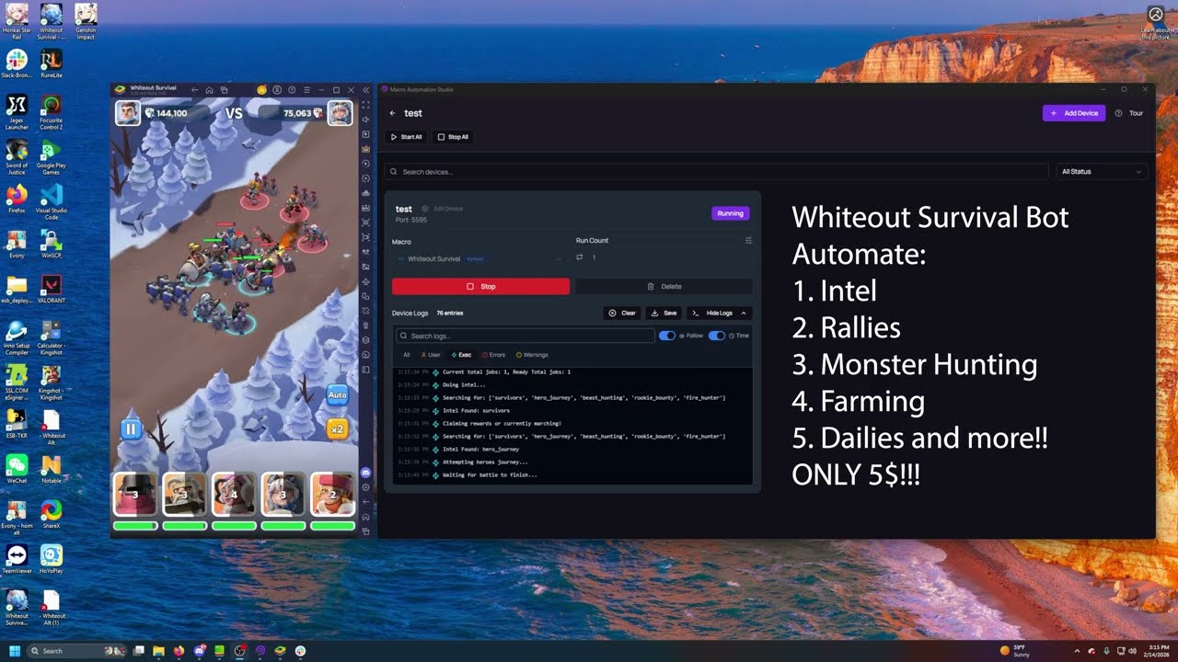The height and width of the screenshot is (662, 1178).
Task: Click the emulator back arrow in title bar
Action: tap(194, 90)
